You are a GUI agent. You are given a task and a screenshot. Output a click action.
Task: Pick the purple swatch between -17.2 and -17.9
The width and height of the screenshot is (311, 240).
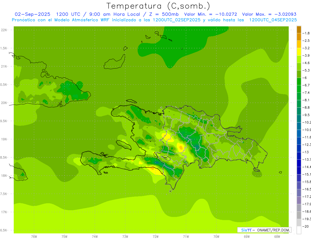pyautogui.click(x=299, y=200)
